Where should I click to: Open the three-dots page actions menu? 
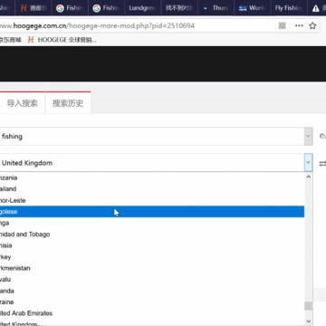click(299, 25)
